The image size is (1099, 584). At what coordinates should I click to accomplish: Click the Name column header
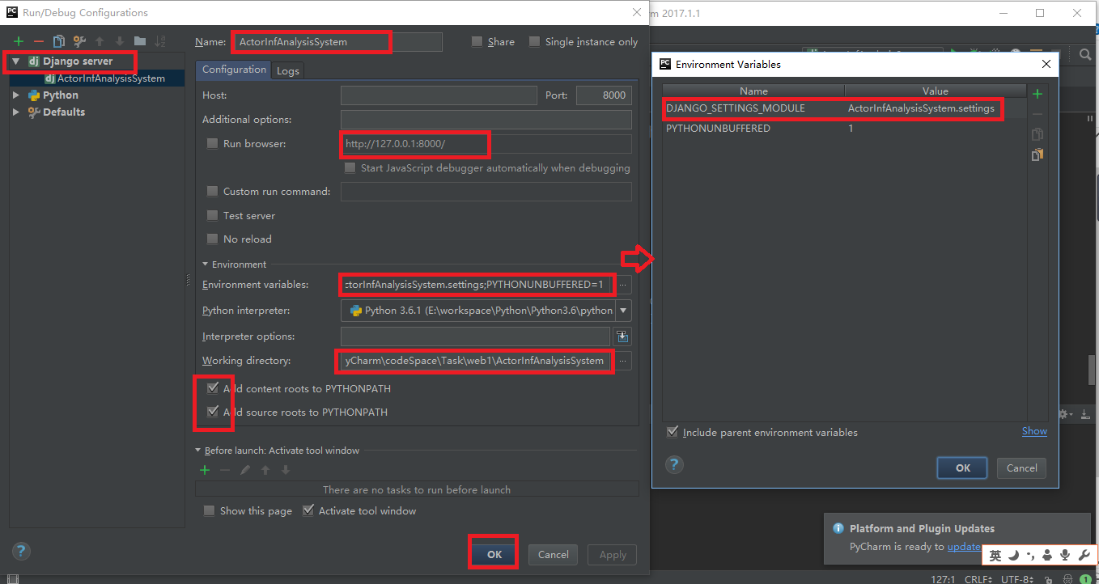753,91
